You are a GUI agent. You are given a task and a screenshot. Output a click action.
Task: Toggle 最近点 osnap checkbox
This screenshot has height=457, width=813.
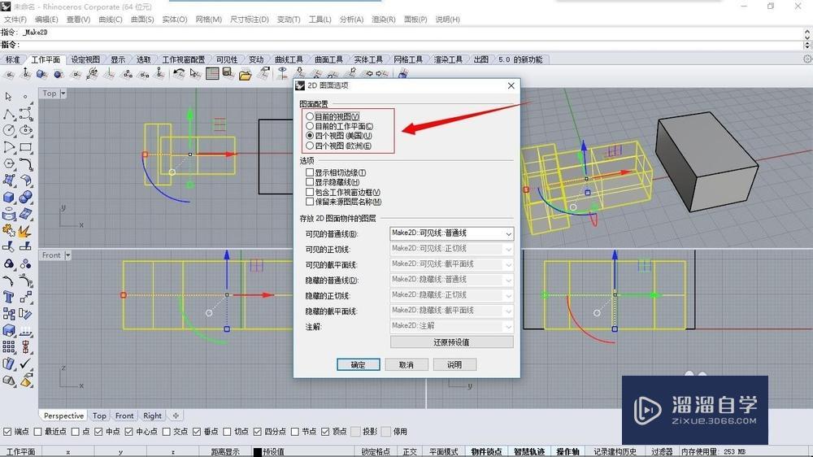coord(37,432)
